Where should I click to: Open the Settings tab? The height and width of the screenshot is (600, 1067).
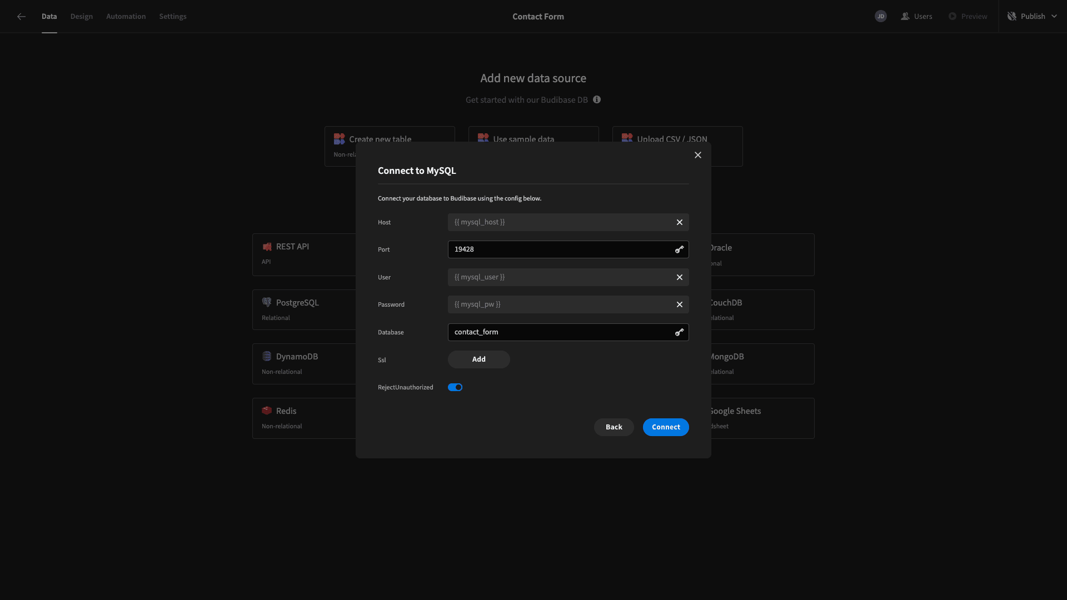[173, 17]
